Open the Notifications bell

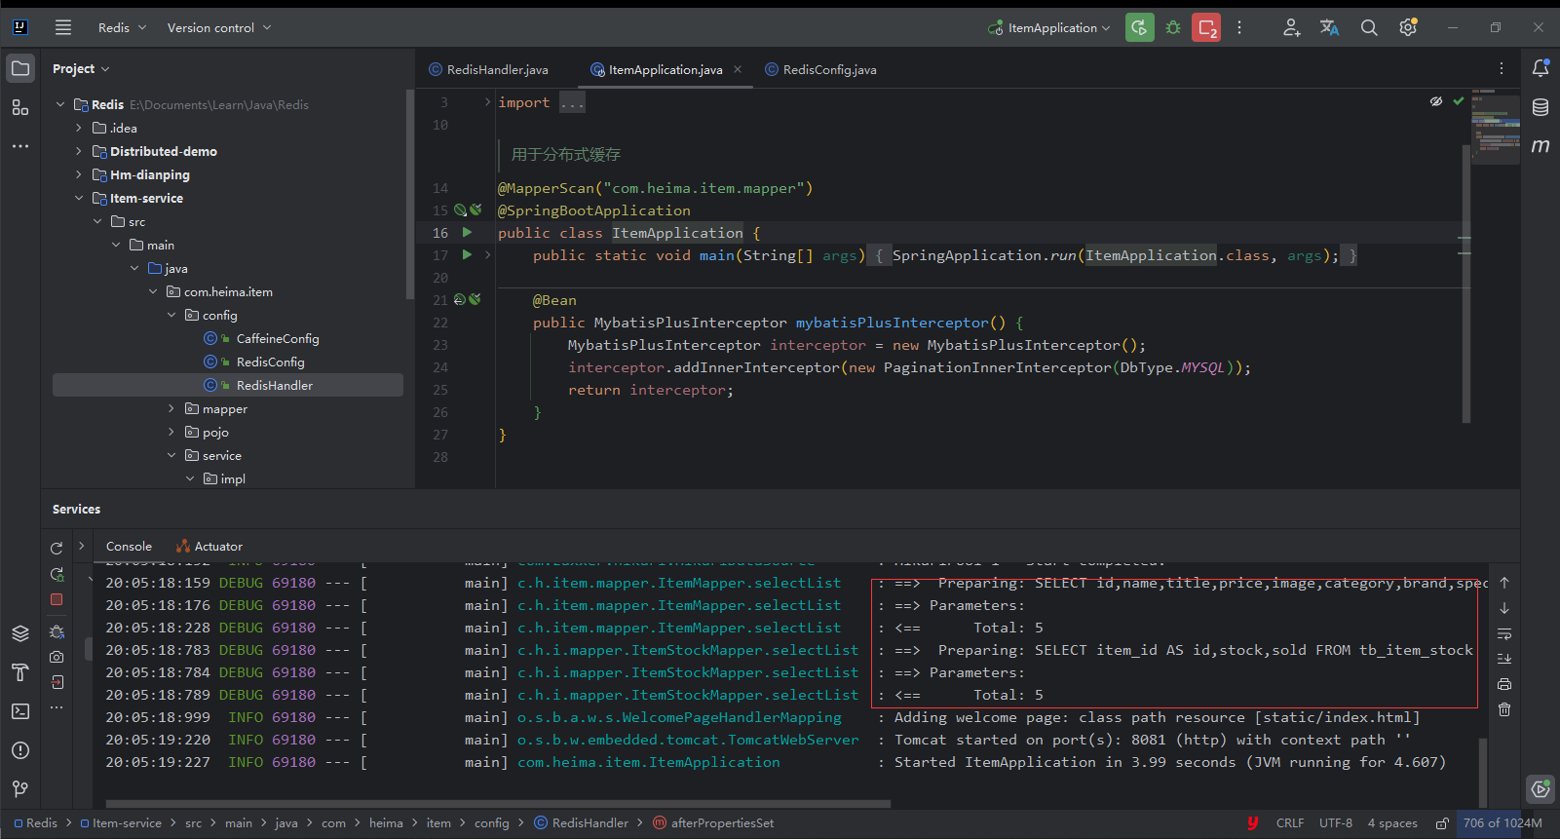click(x=1541, y=68)
